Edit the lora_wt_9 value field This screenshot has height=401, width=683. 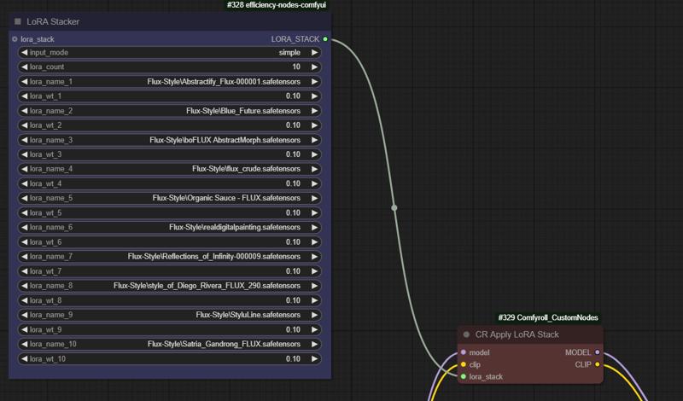tap(169, 329)
